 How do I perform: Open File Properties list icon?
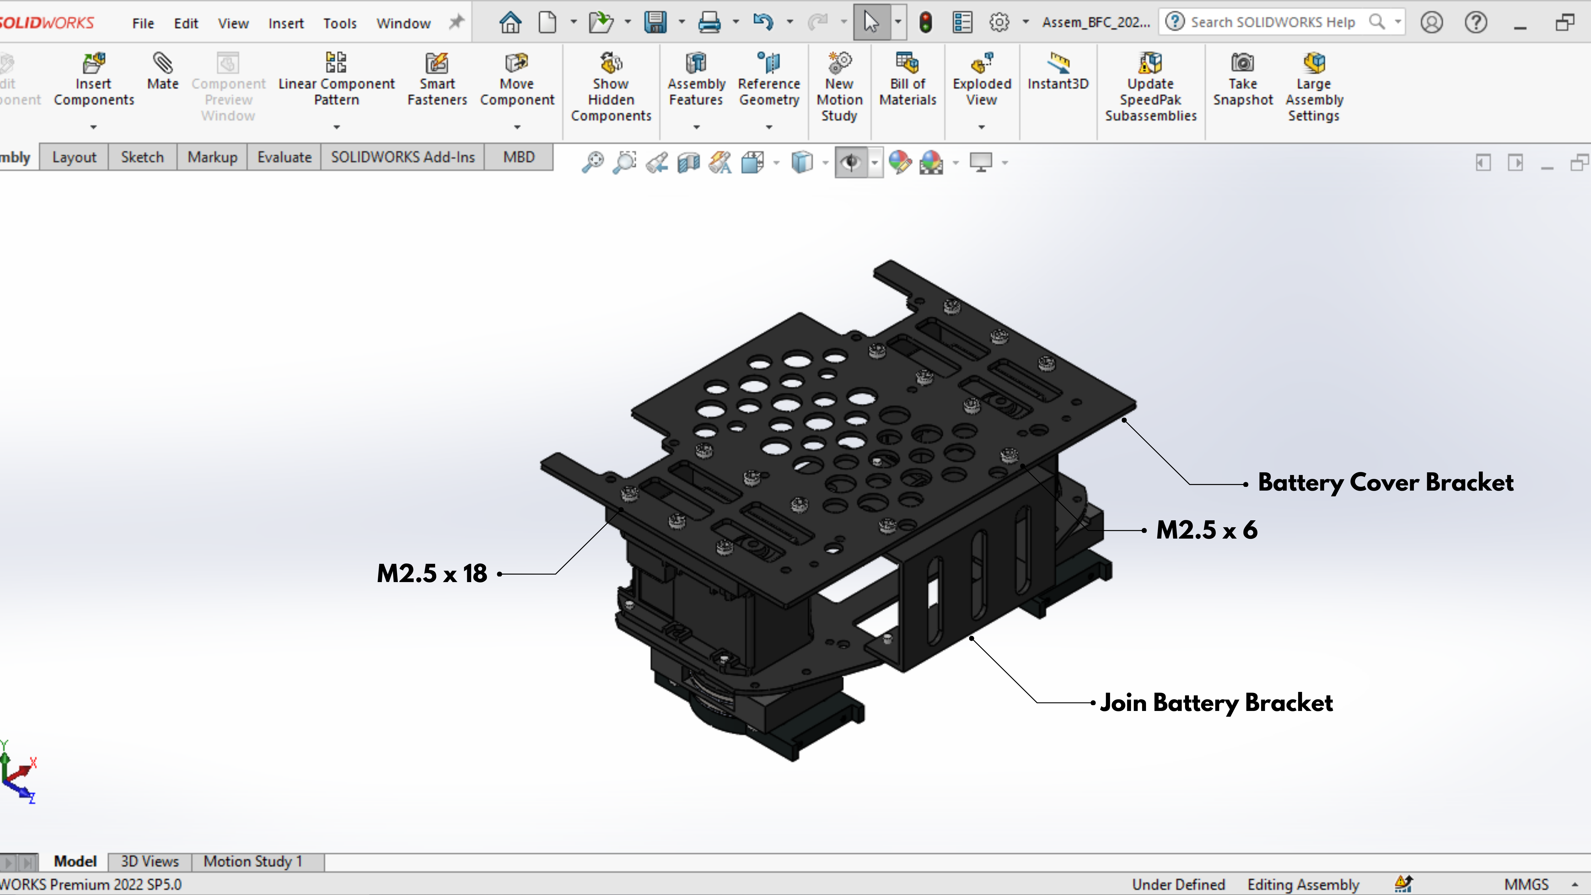(x=962, y=22)
